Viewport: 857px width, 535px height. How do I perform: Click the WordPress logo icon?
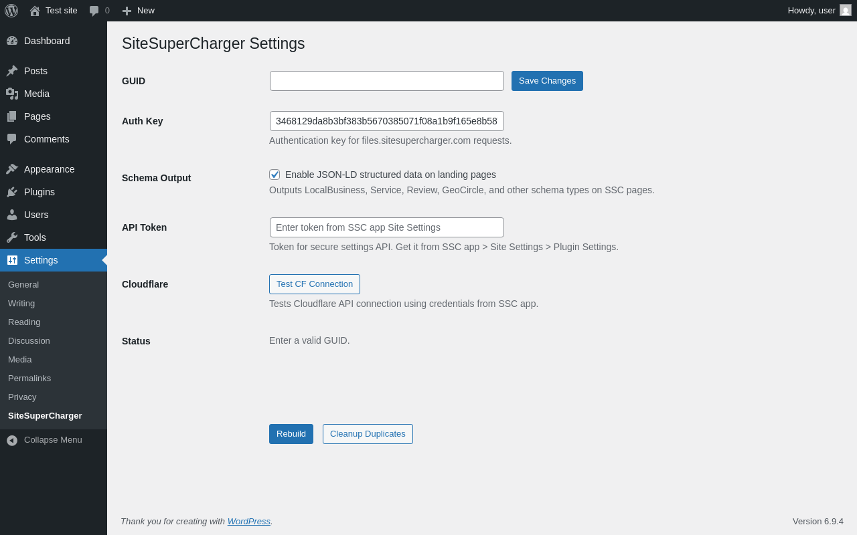(11, 11)
